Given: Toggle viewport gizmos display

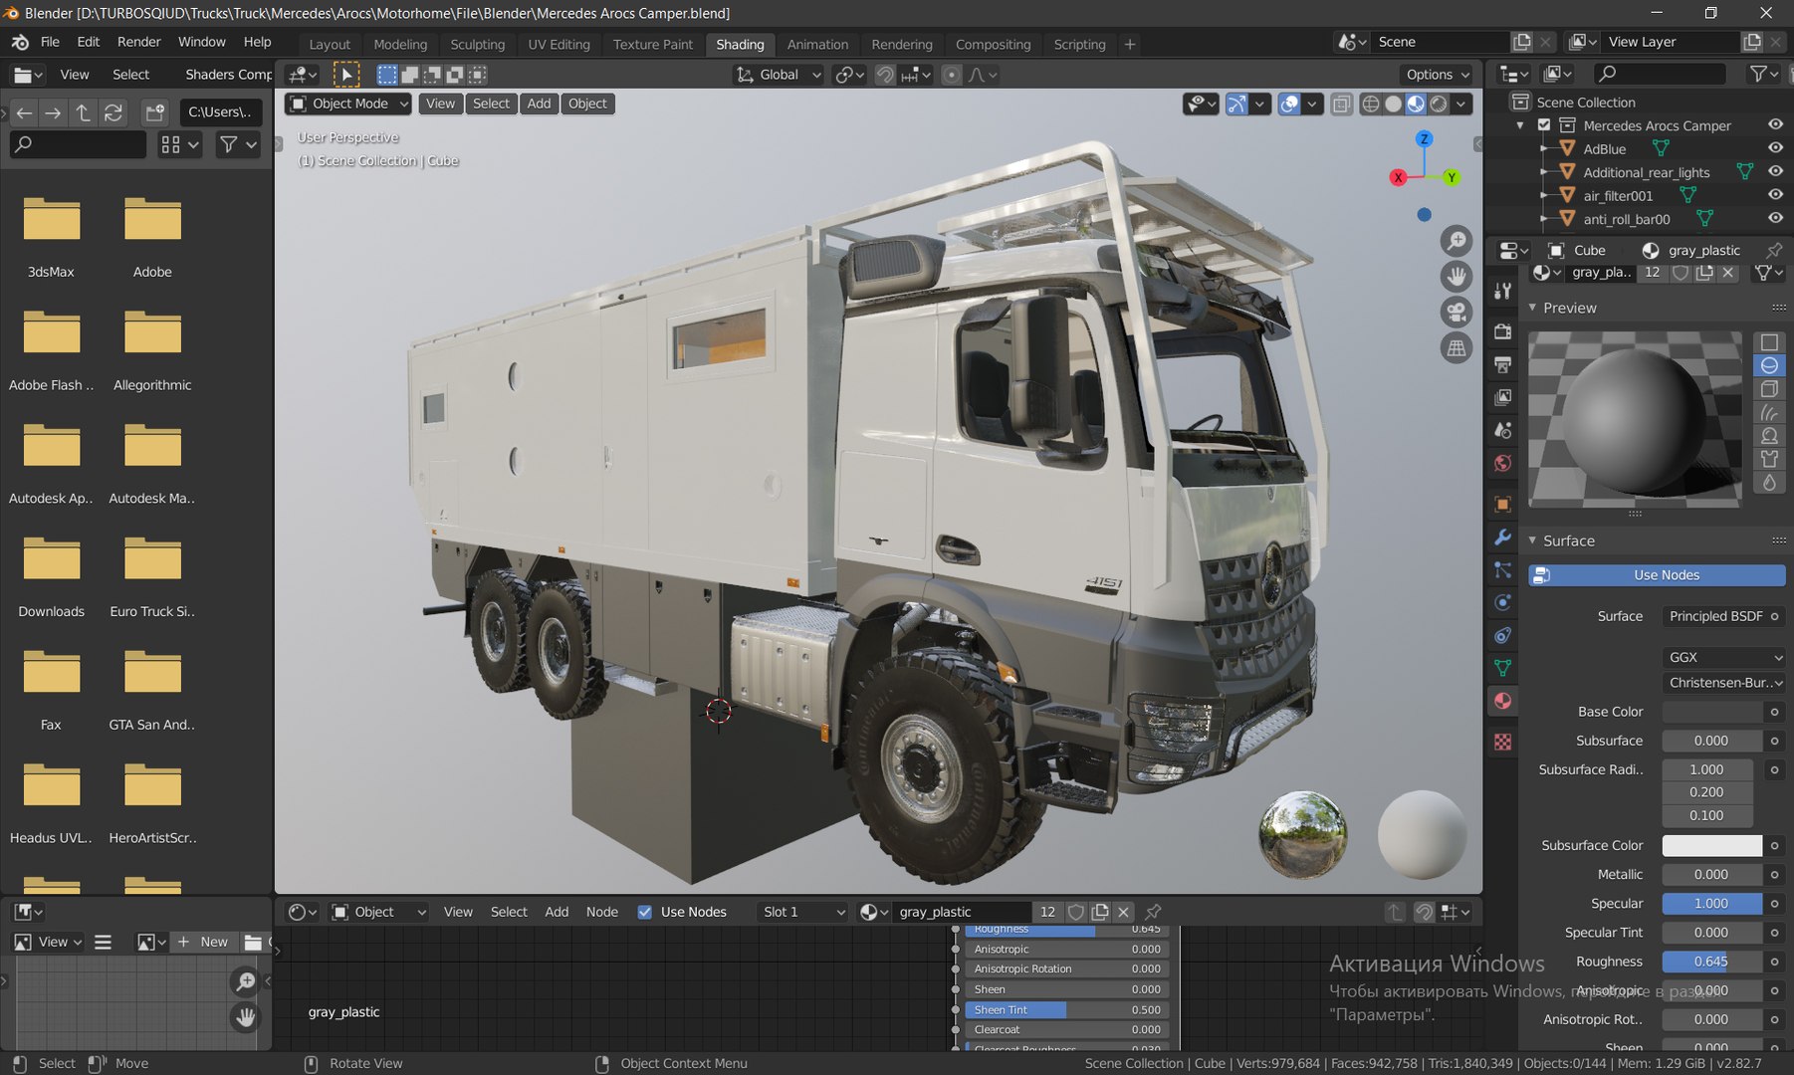Looking at the screenshot, I should tap(1236, 104).
